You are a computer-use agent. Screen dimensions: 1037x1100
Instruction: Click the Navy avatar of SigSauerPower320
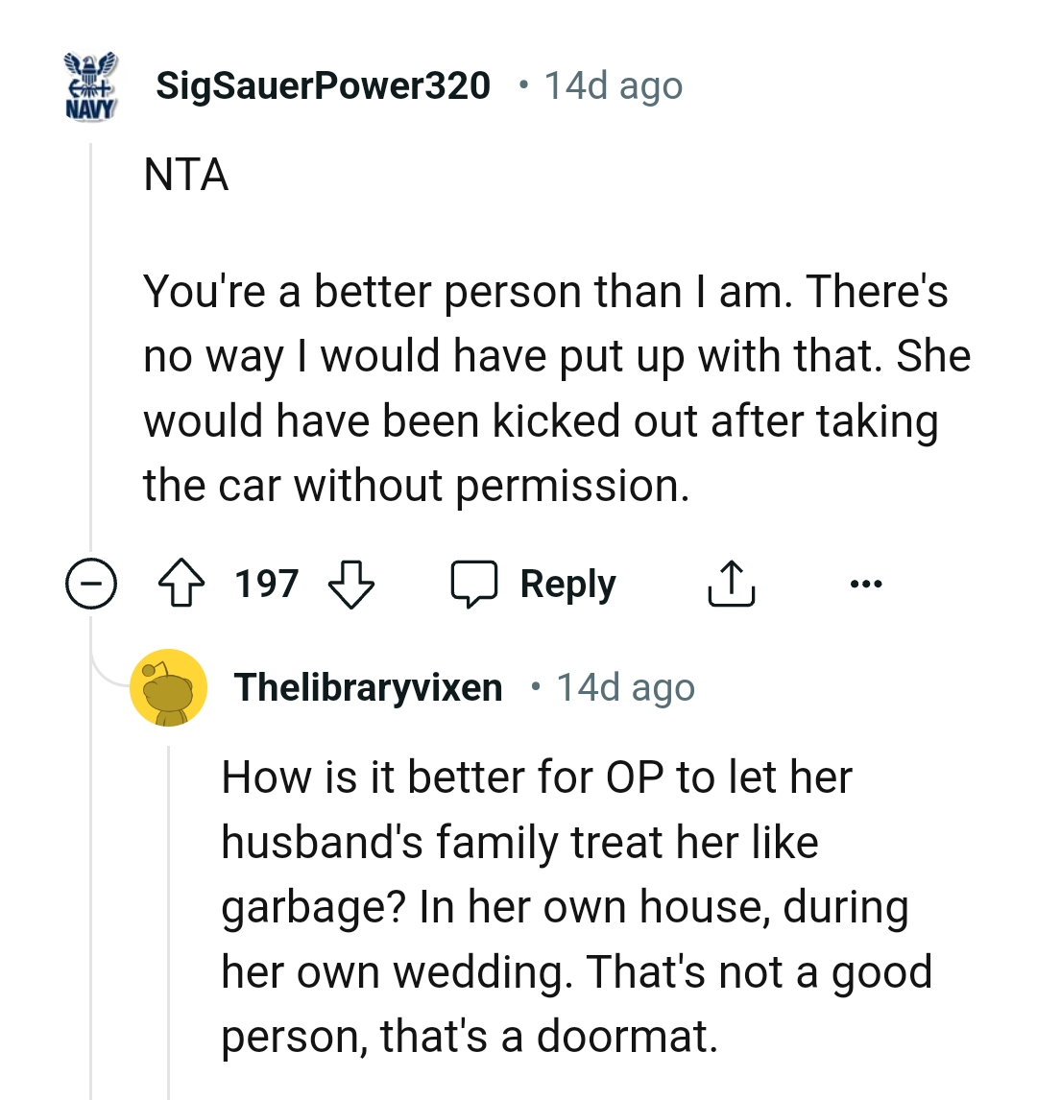(90, 86)
